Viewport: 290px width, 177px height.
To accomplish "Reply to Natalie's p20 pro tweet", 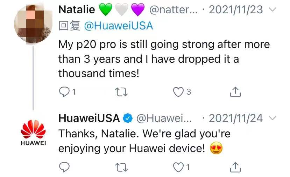I will (64, 92).
